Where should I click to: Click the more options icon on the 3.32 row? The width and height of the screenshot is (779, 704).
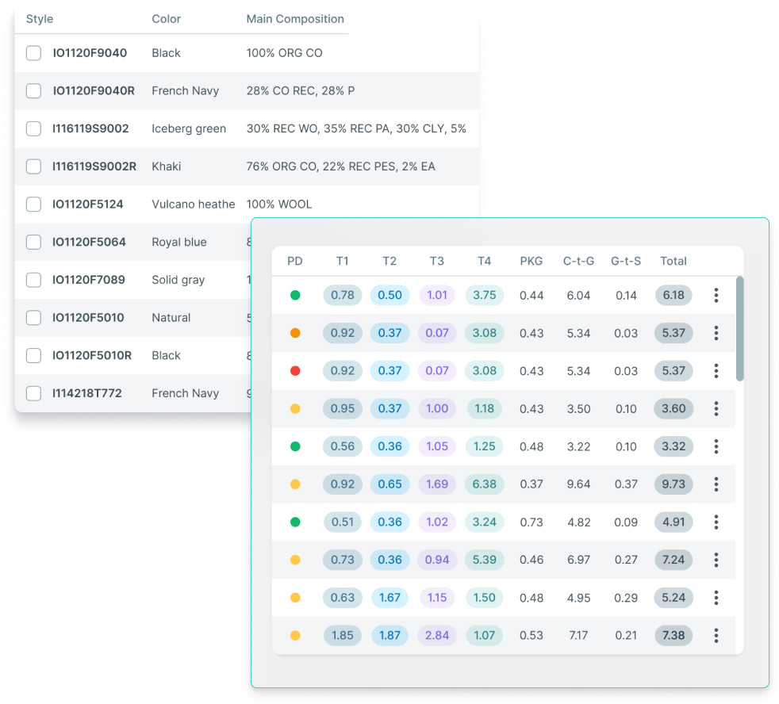point(716,446)
